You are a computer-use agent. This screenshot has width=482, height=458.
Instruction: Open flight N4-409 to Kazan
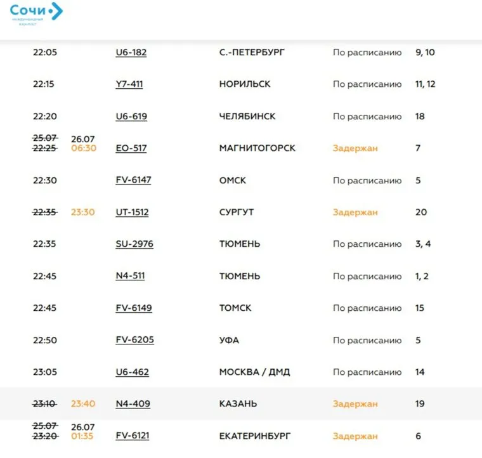tap(133, 403)
